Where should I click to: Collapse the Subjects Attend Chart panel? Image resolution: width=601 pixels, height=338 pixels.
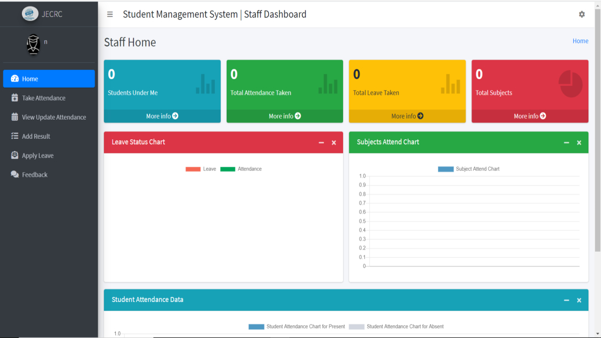pyautogui.click(x=567, y=143)
